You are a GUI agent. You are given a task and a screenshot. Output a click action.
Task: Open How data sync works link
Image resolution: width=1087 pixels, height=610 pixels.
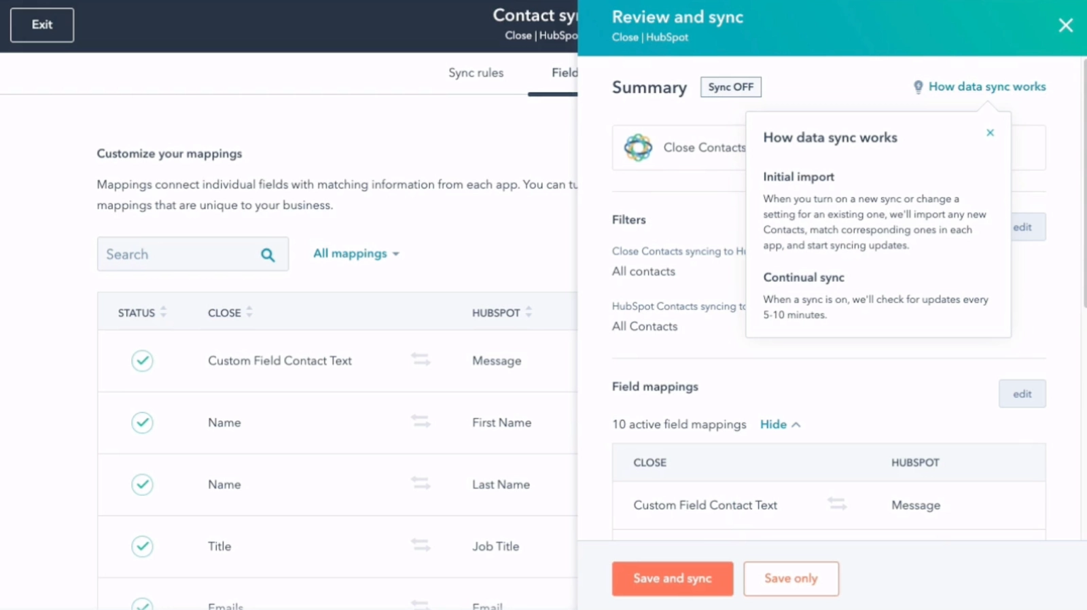point(986,87)
